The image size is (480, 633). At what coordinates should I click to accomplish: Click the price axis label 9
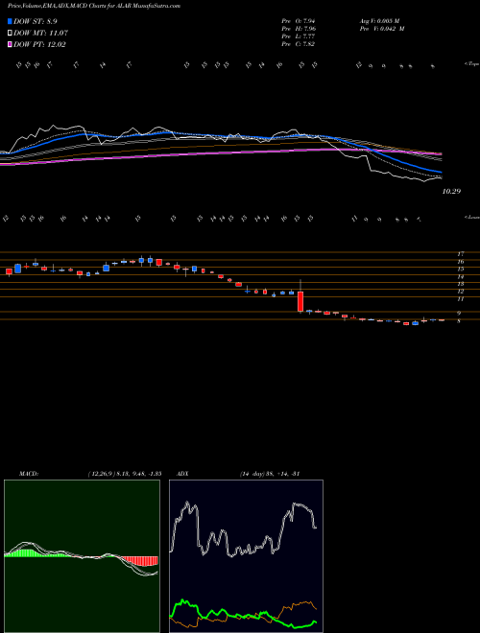(459, 313)
